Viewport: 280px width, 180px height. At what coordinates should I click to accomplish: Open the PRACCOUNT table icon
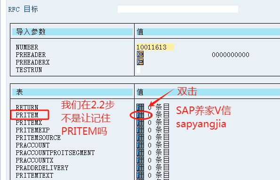pos(140,145)
